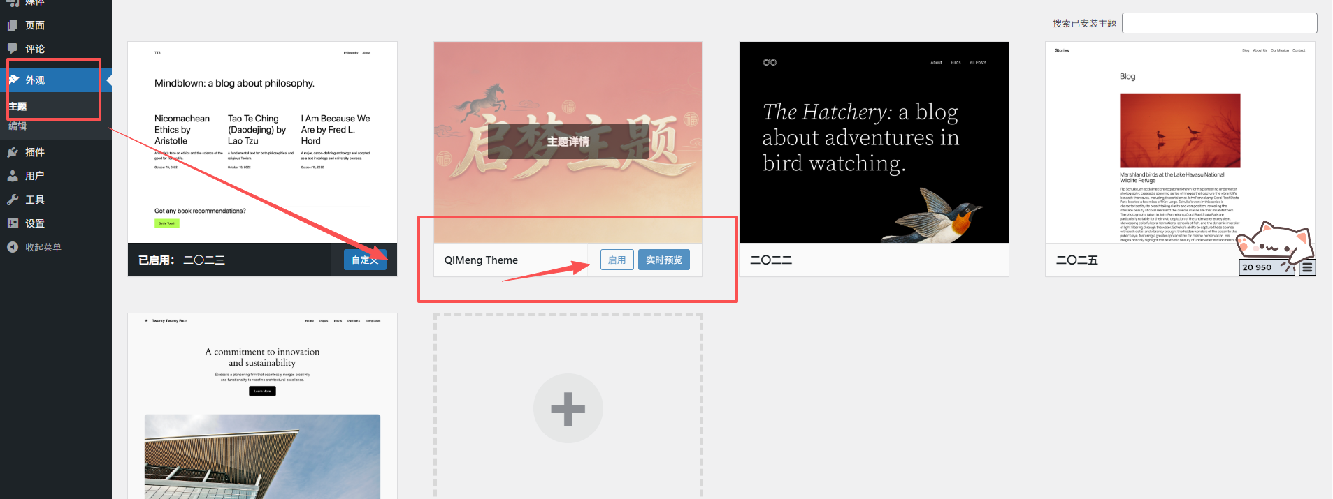Click the 自定义 button on the active theme
Screen dimensions: 1333x499
365,260
